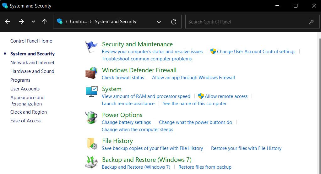
Task: Click the System and Security title bar icon
Action: (5, 6)
